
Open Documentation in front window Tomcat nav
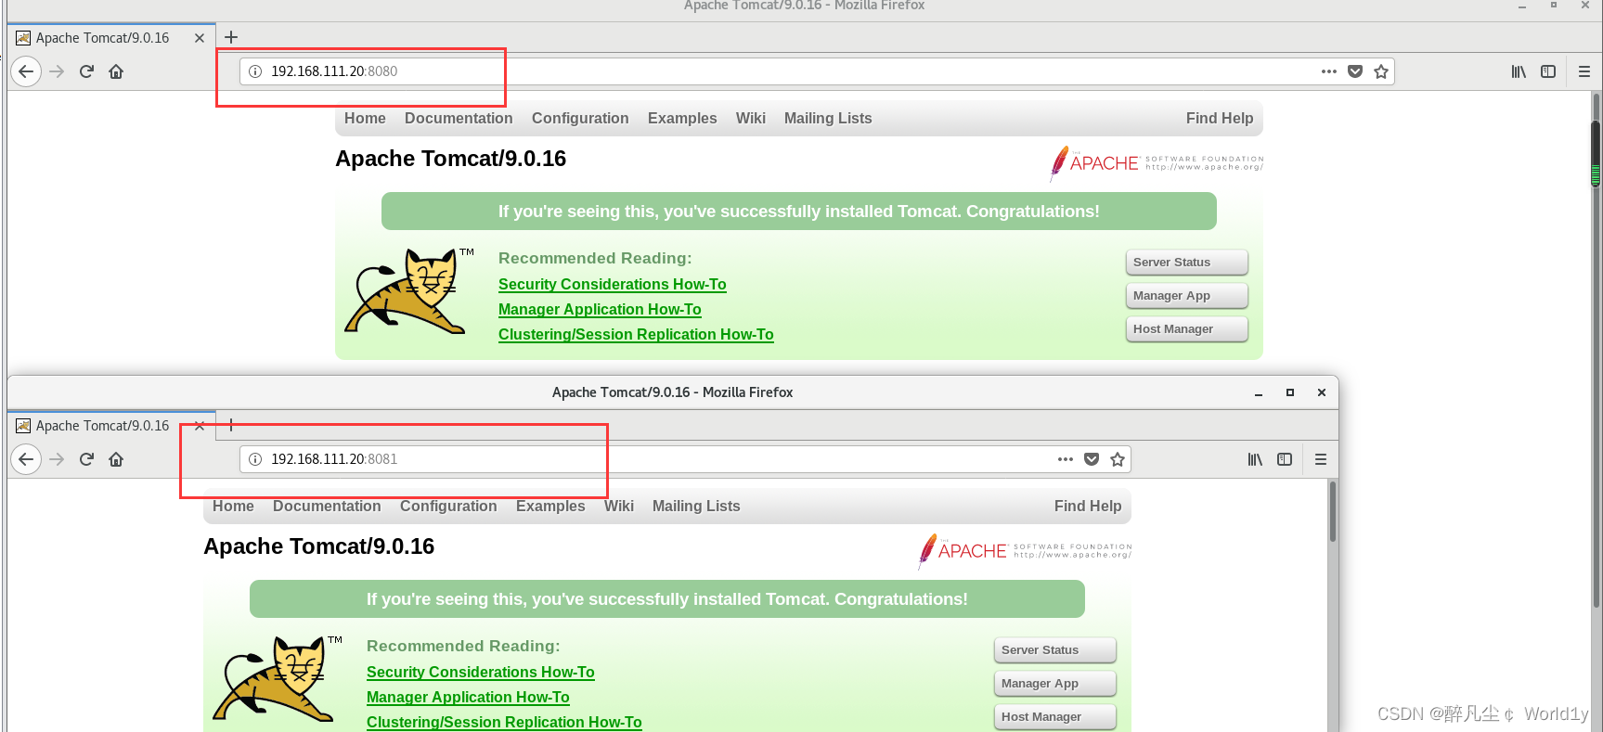(327, 506)
